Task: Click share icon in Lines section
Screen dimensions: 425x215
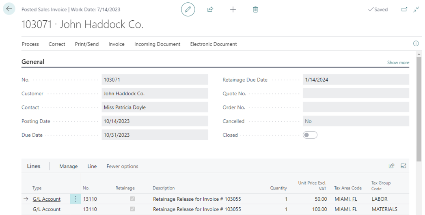Action: [x=392, y=166]
